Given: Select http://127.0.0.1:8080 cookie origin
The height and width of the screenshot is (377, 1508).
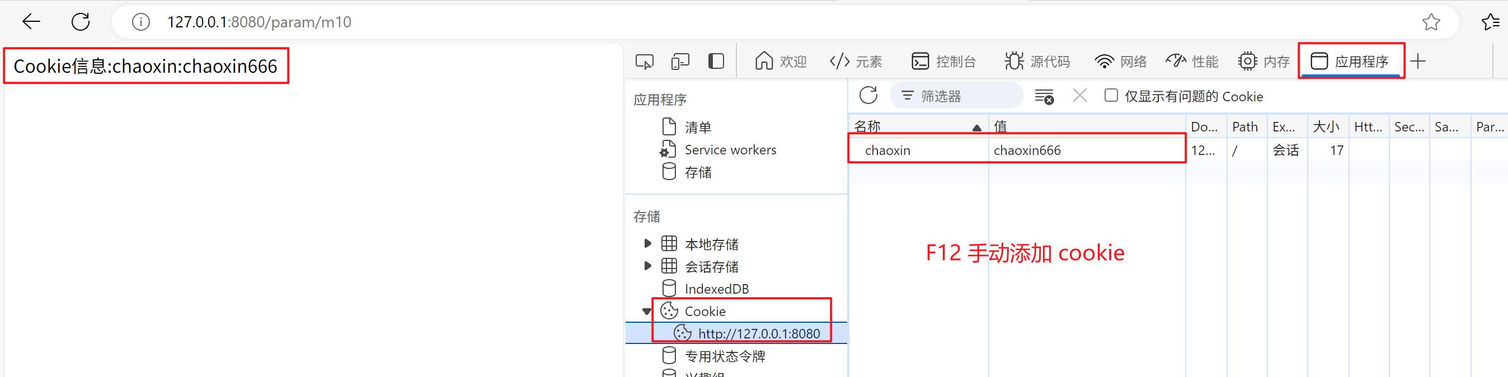Looking at the screenshot, I should (x=759, y=334).
